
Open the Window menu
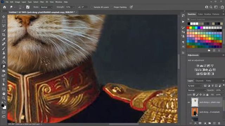(59, 2)
